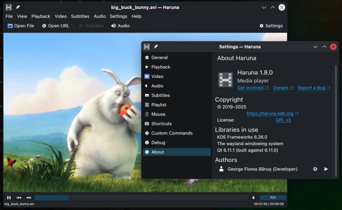This screenshot has height=210, width=342.
Task: Pin the main Haruna window
Action: pos(18,7)
